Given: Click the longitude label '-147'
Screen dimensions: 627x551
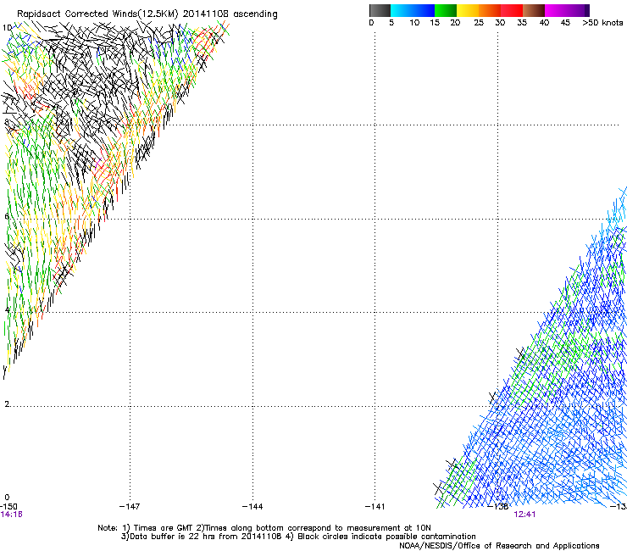Looking at the screenshot, I should click(130, 507).
